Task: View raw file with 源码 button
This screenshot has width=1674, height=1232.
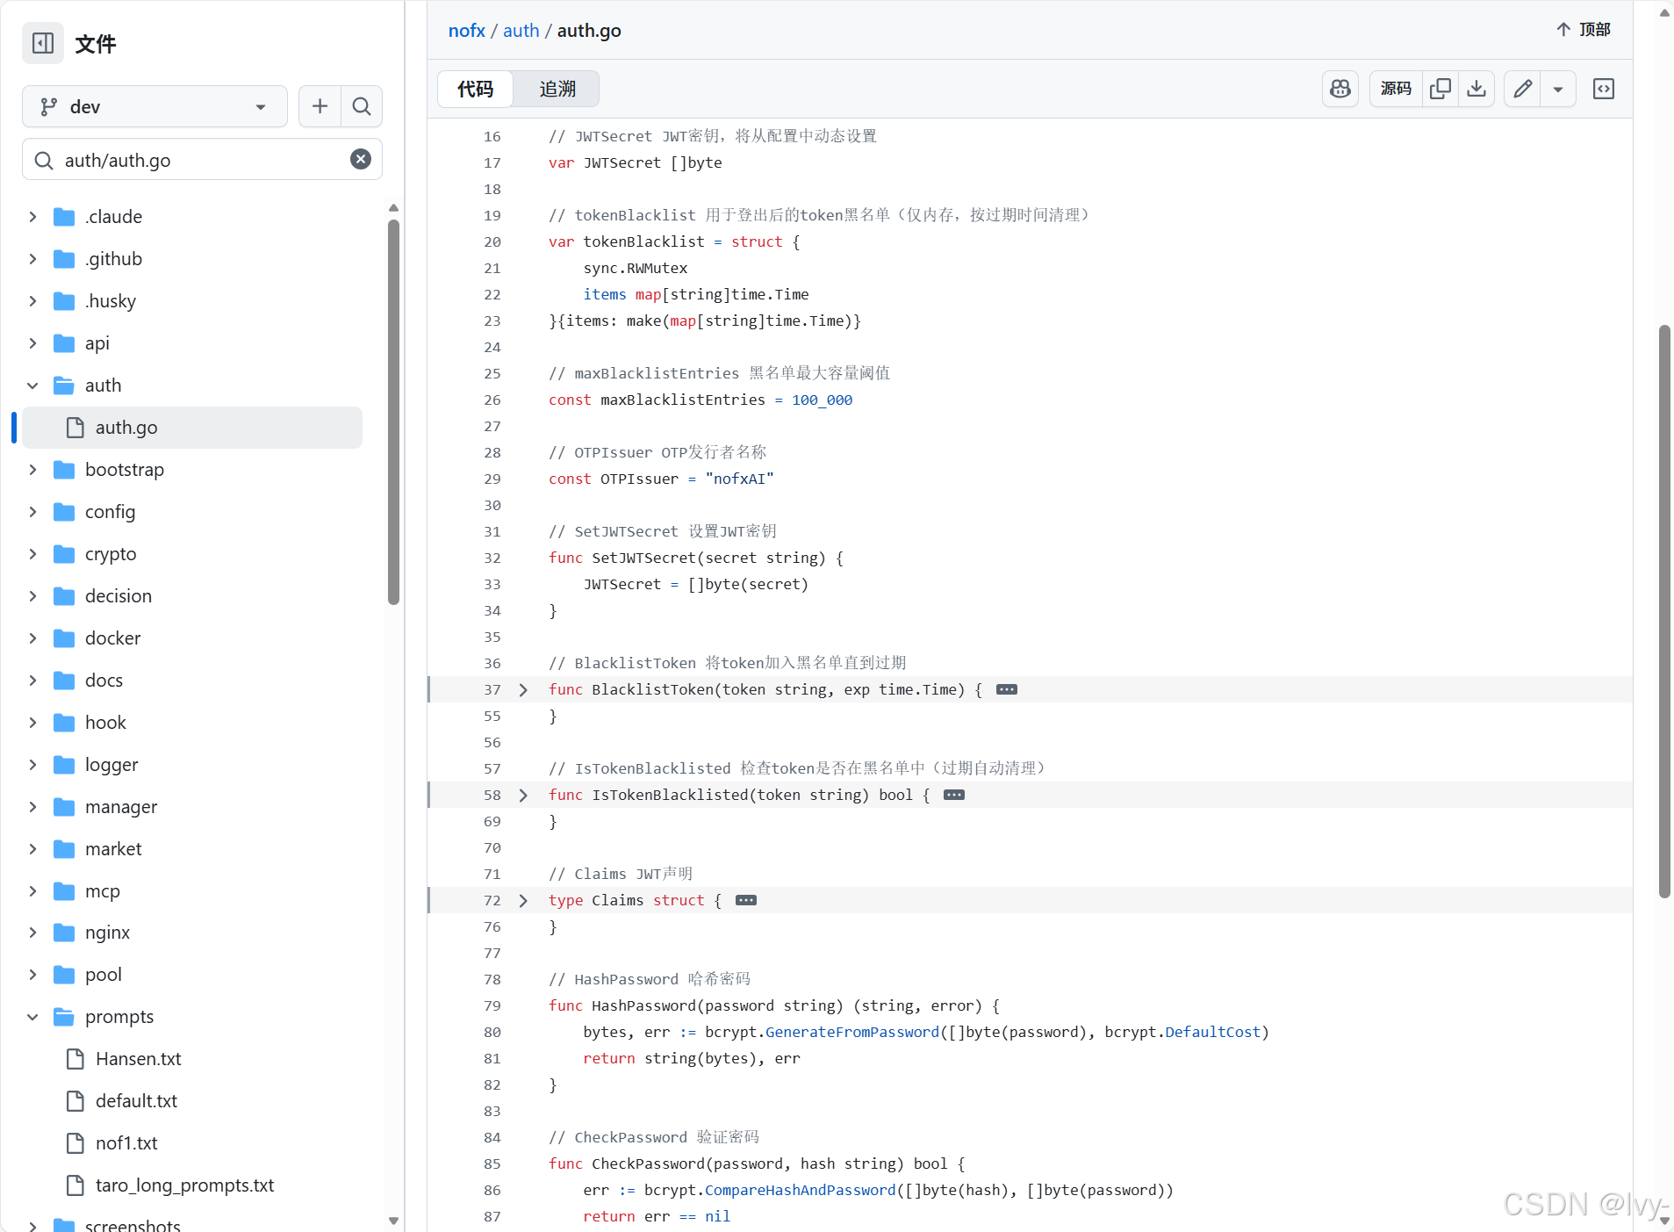Action: tap(1396, 89)
